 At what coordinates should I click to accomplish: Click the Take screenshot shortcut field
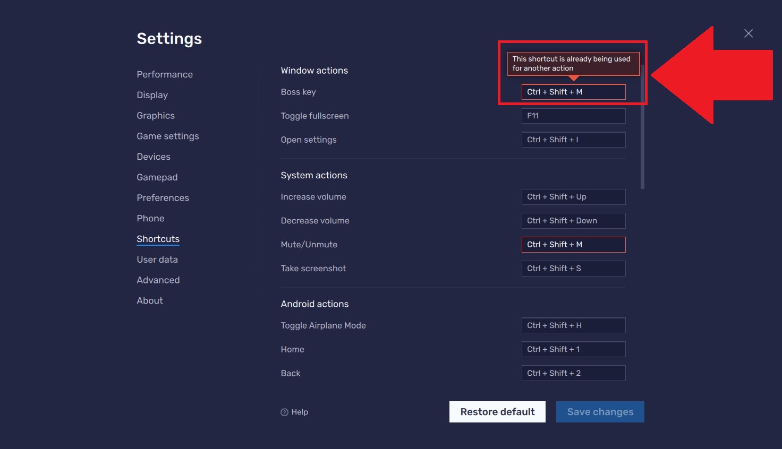pos(573,269)
